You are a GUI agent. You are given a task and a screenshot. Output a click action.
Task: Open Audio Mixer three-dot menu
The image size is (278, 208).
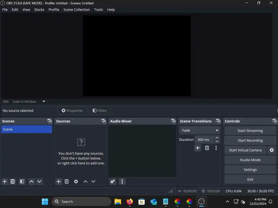(x=122, y=181)
